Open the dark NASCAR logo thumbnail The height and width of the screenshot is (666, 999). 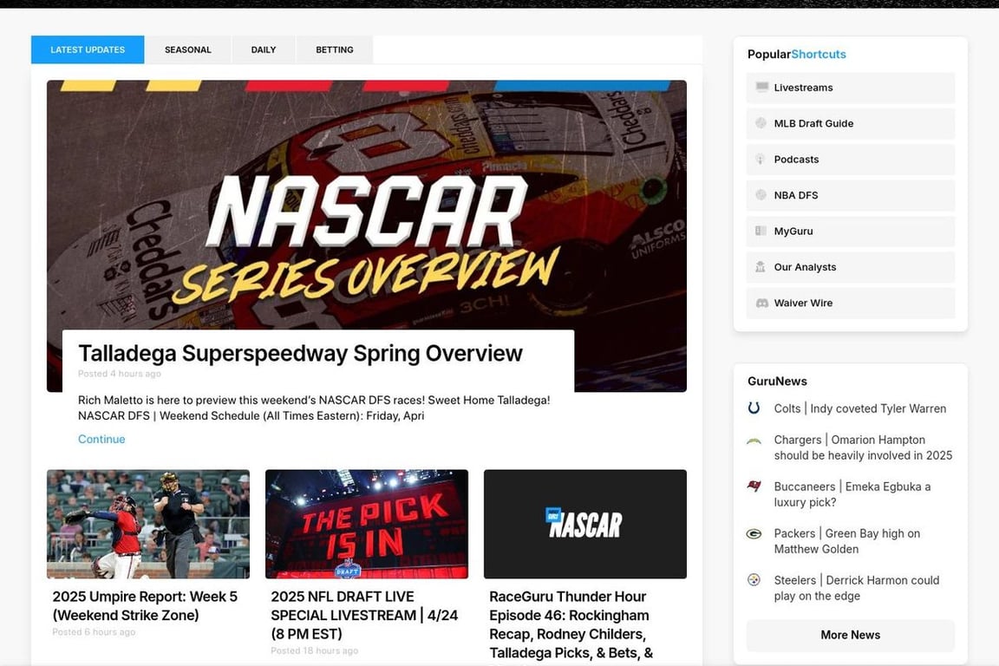(584, 524)
